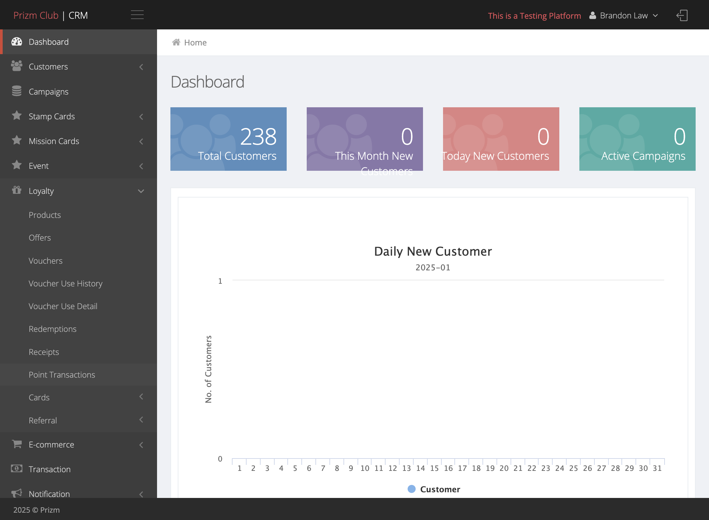
Task: Expand the E-commerce submenu chevron
Action: [141, 445]
